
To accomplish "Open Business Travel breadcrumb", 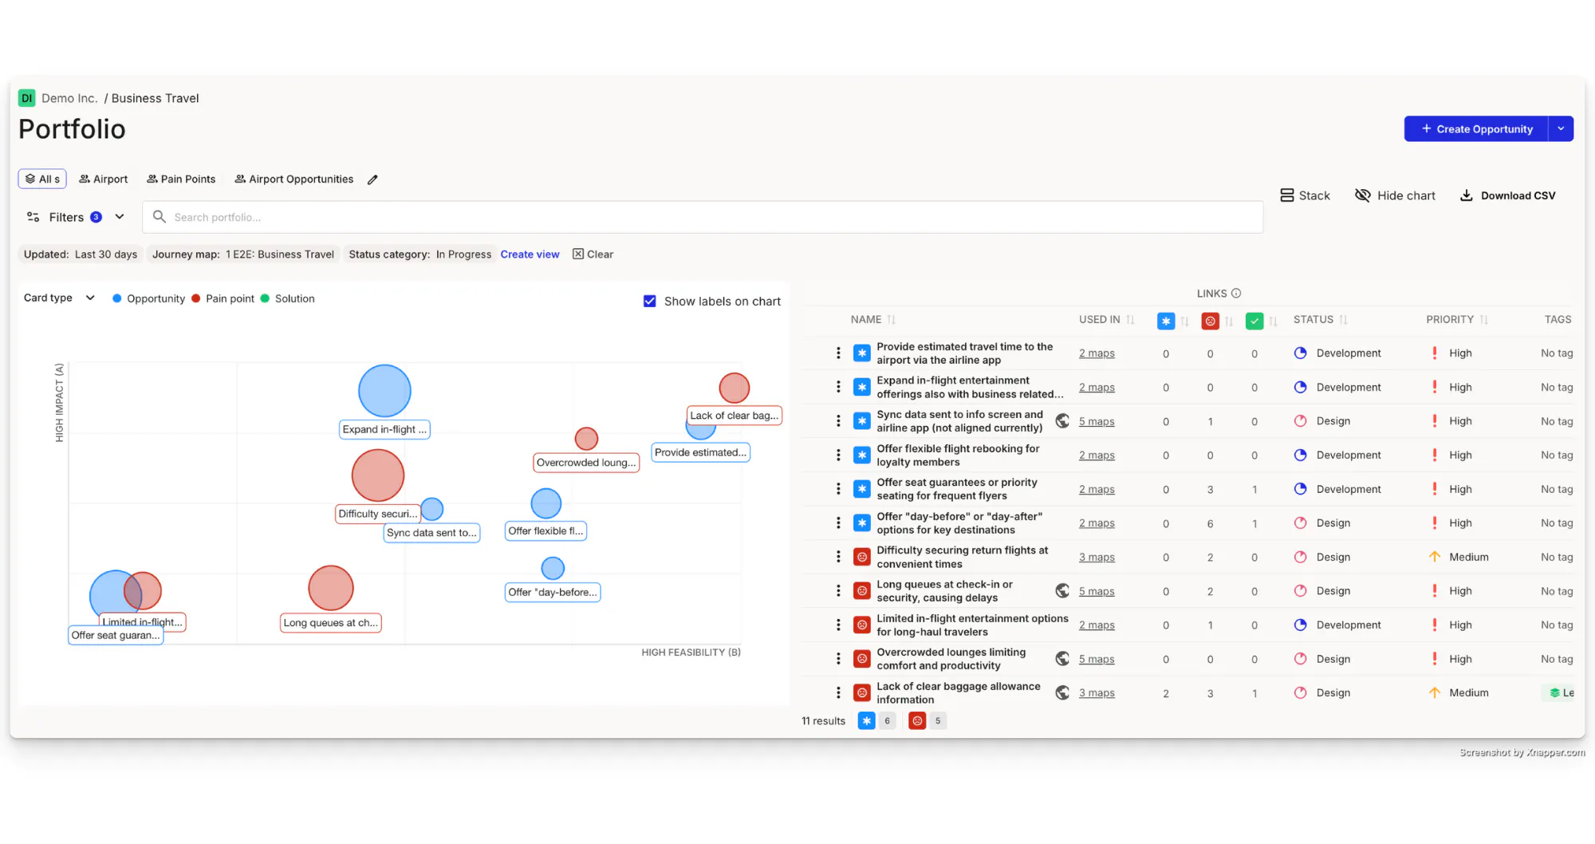I will 155,98.
